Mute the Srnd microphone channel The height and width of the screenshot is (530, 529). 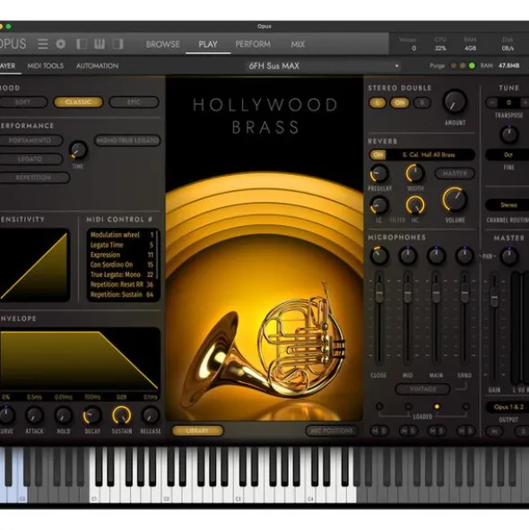(462, 430)
